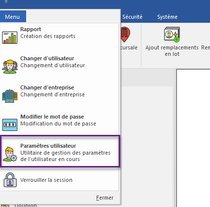The image size is (210, 207).
Task: Select Rapport menu entry title
Action: click(x=31, y=29)
